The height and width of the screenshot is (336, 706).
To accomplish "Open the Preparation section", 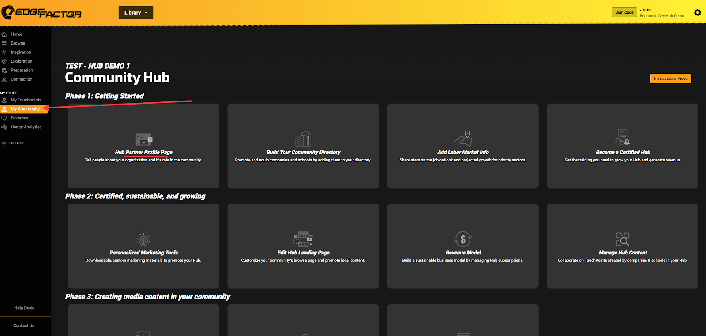I will (x=22, y=71).
